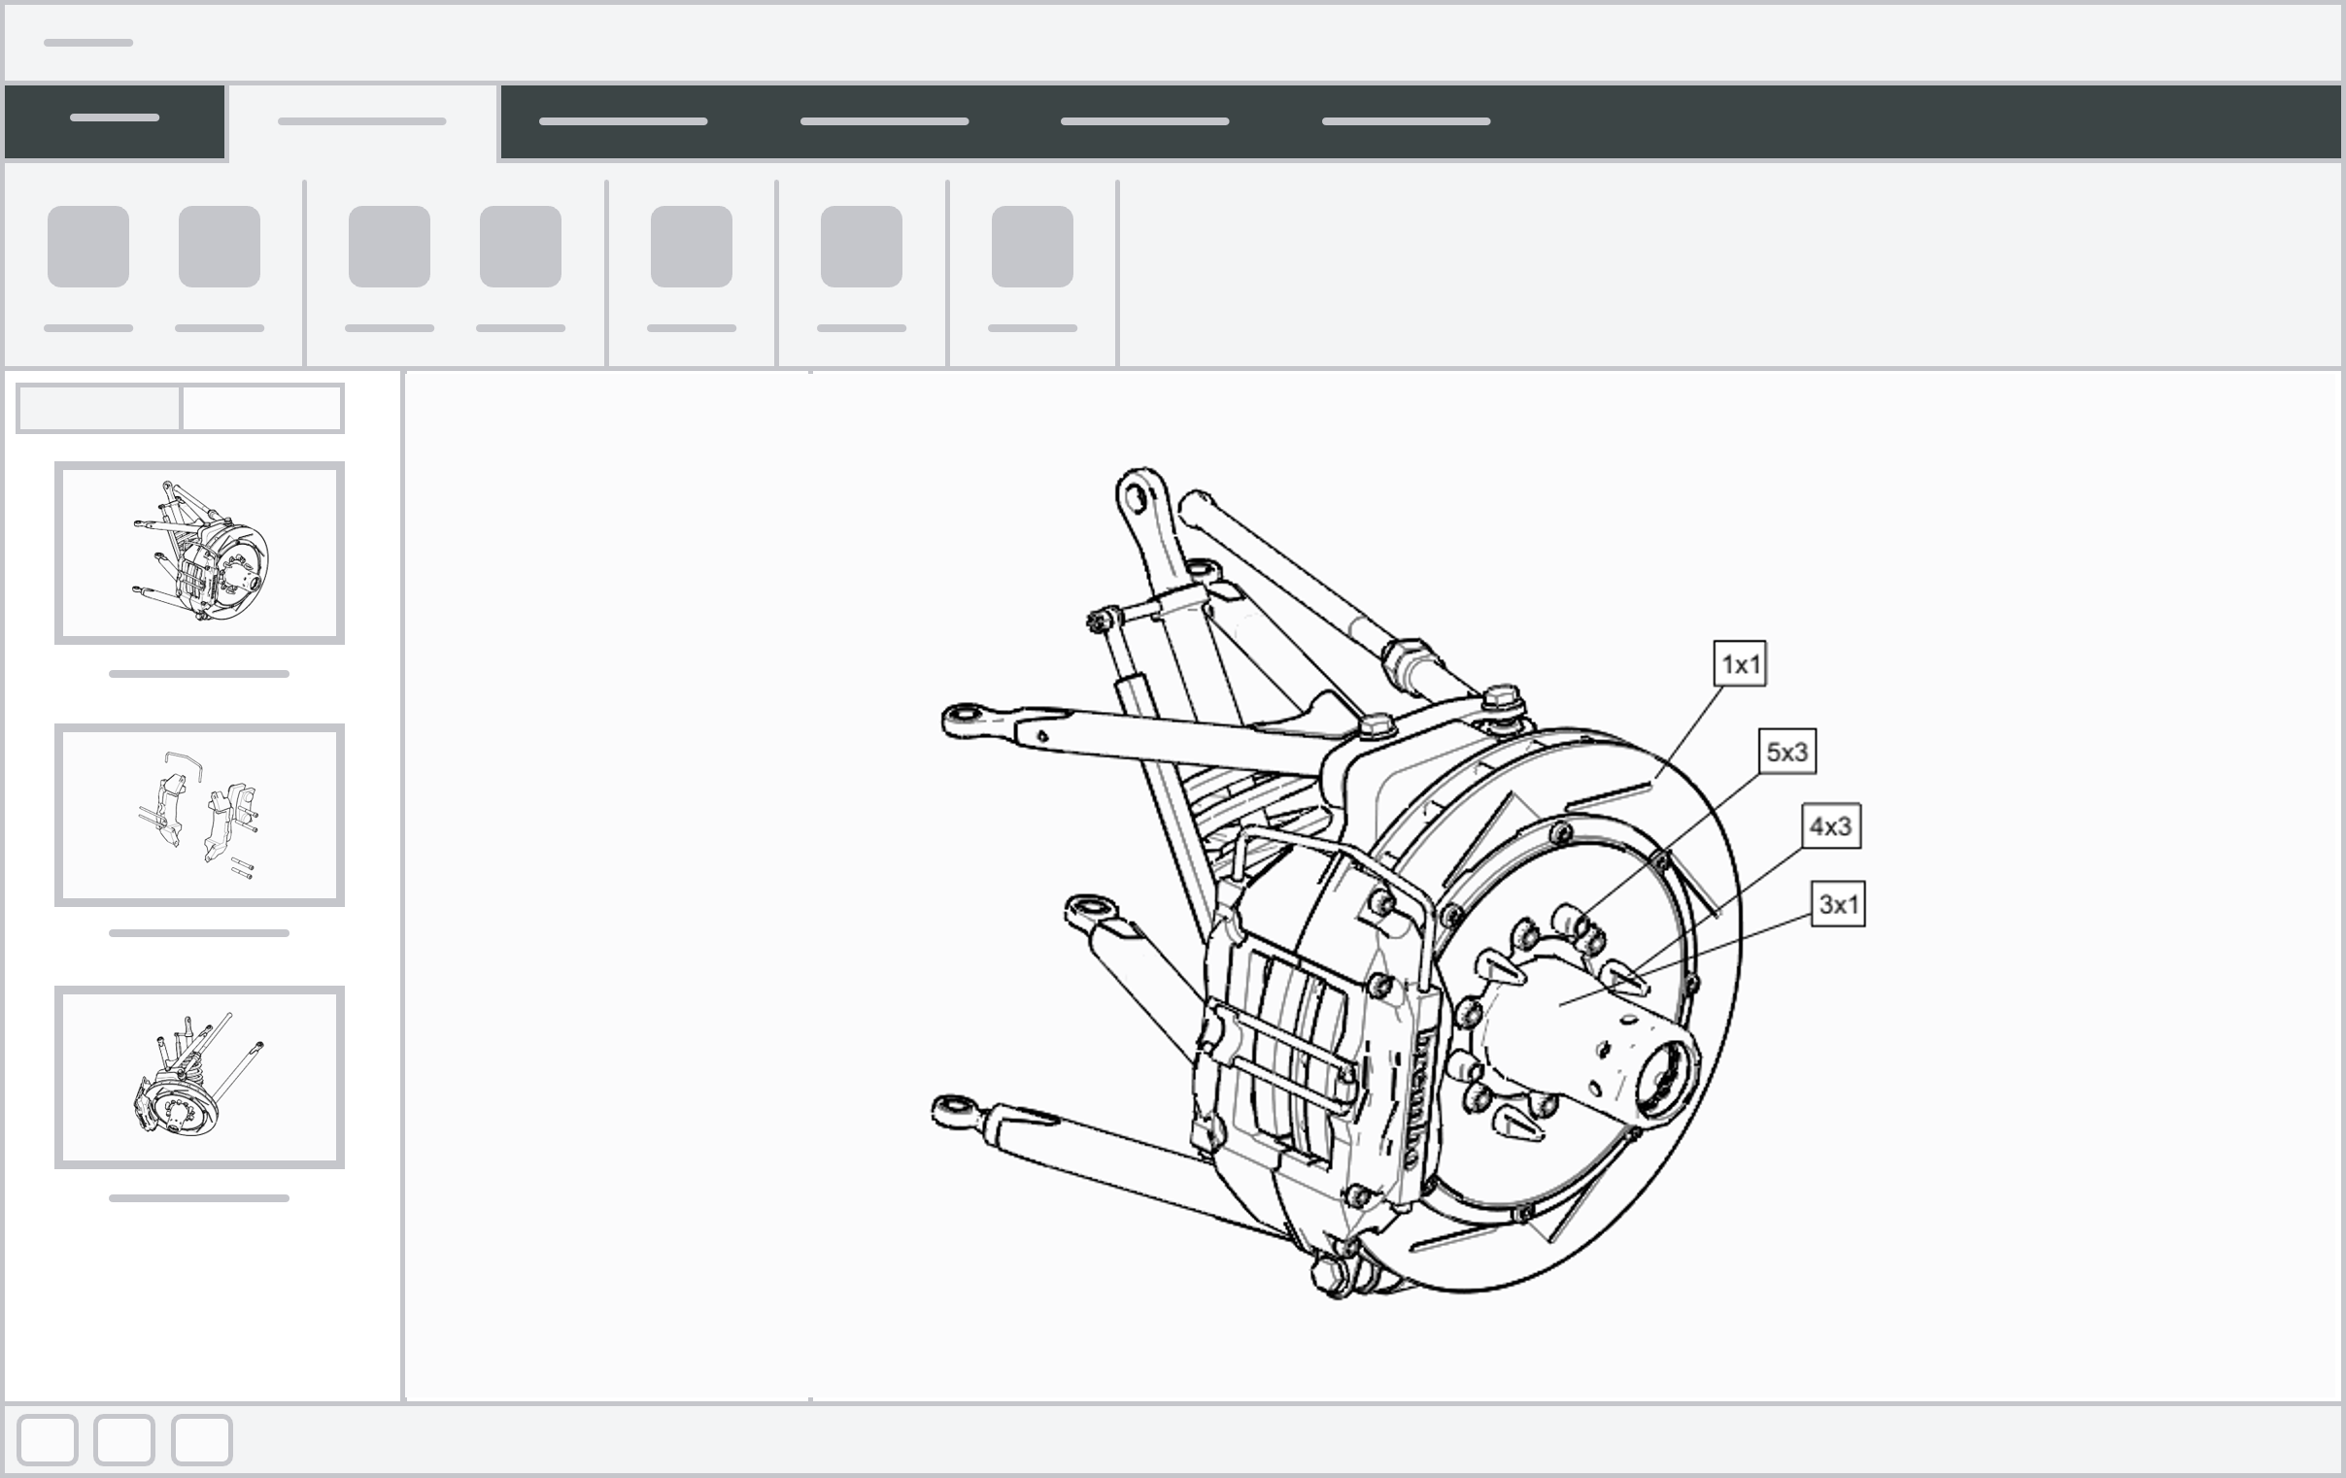The width and height of the screenshot is (2346, 1478).
Task: Open the brake pads exploded view thumbnail
Action: pos(200,815)
